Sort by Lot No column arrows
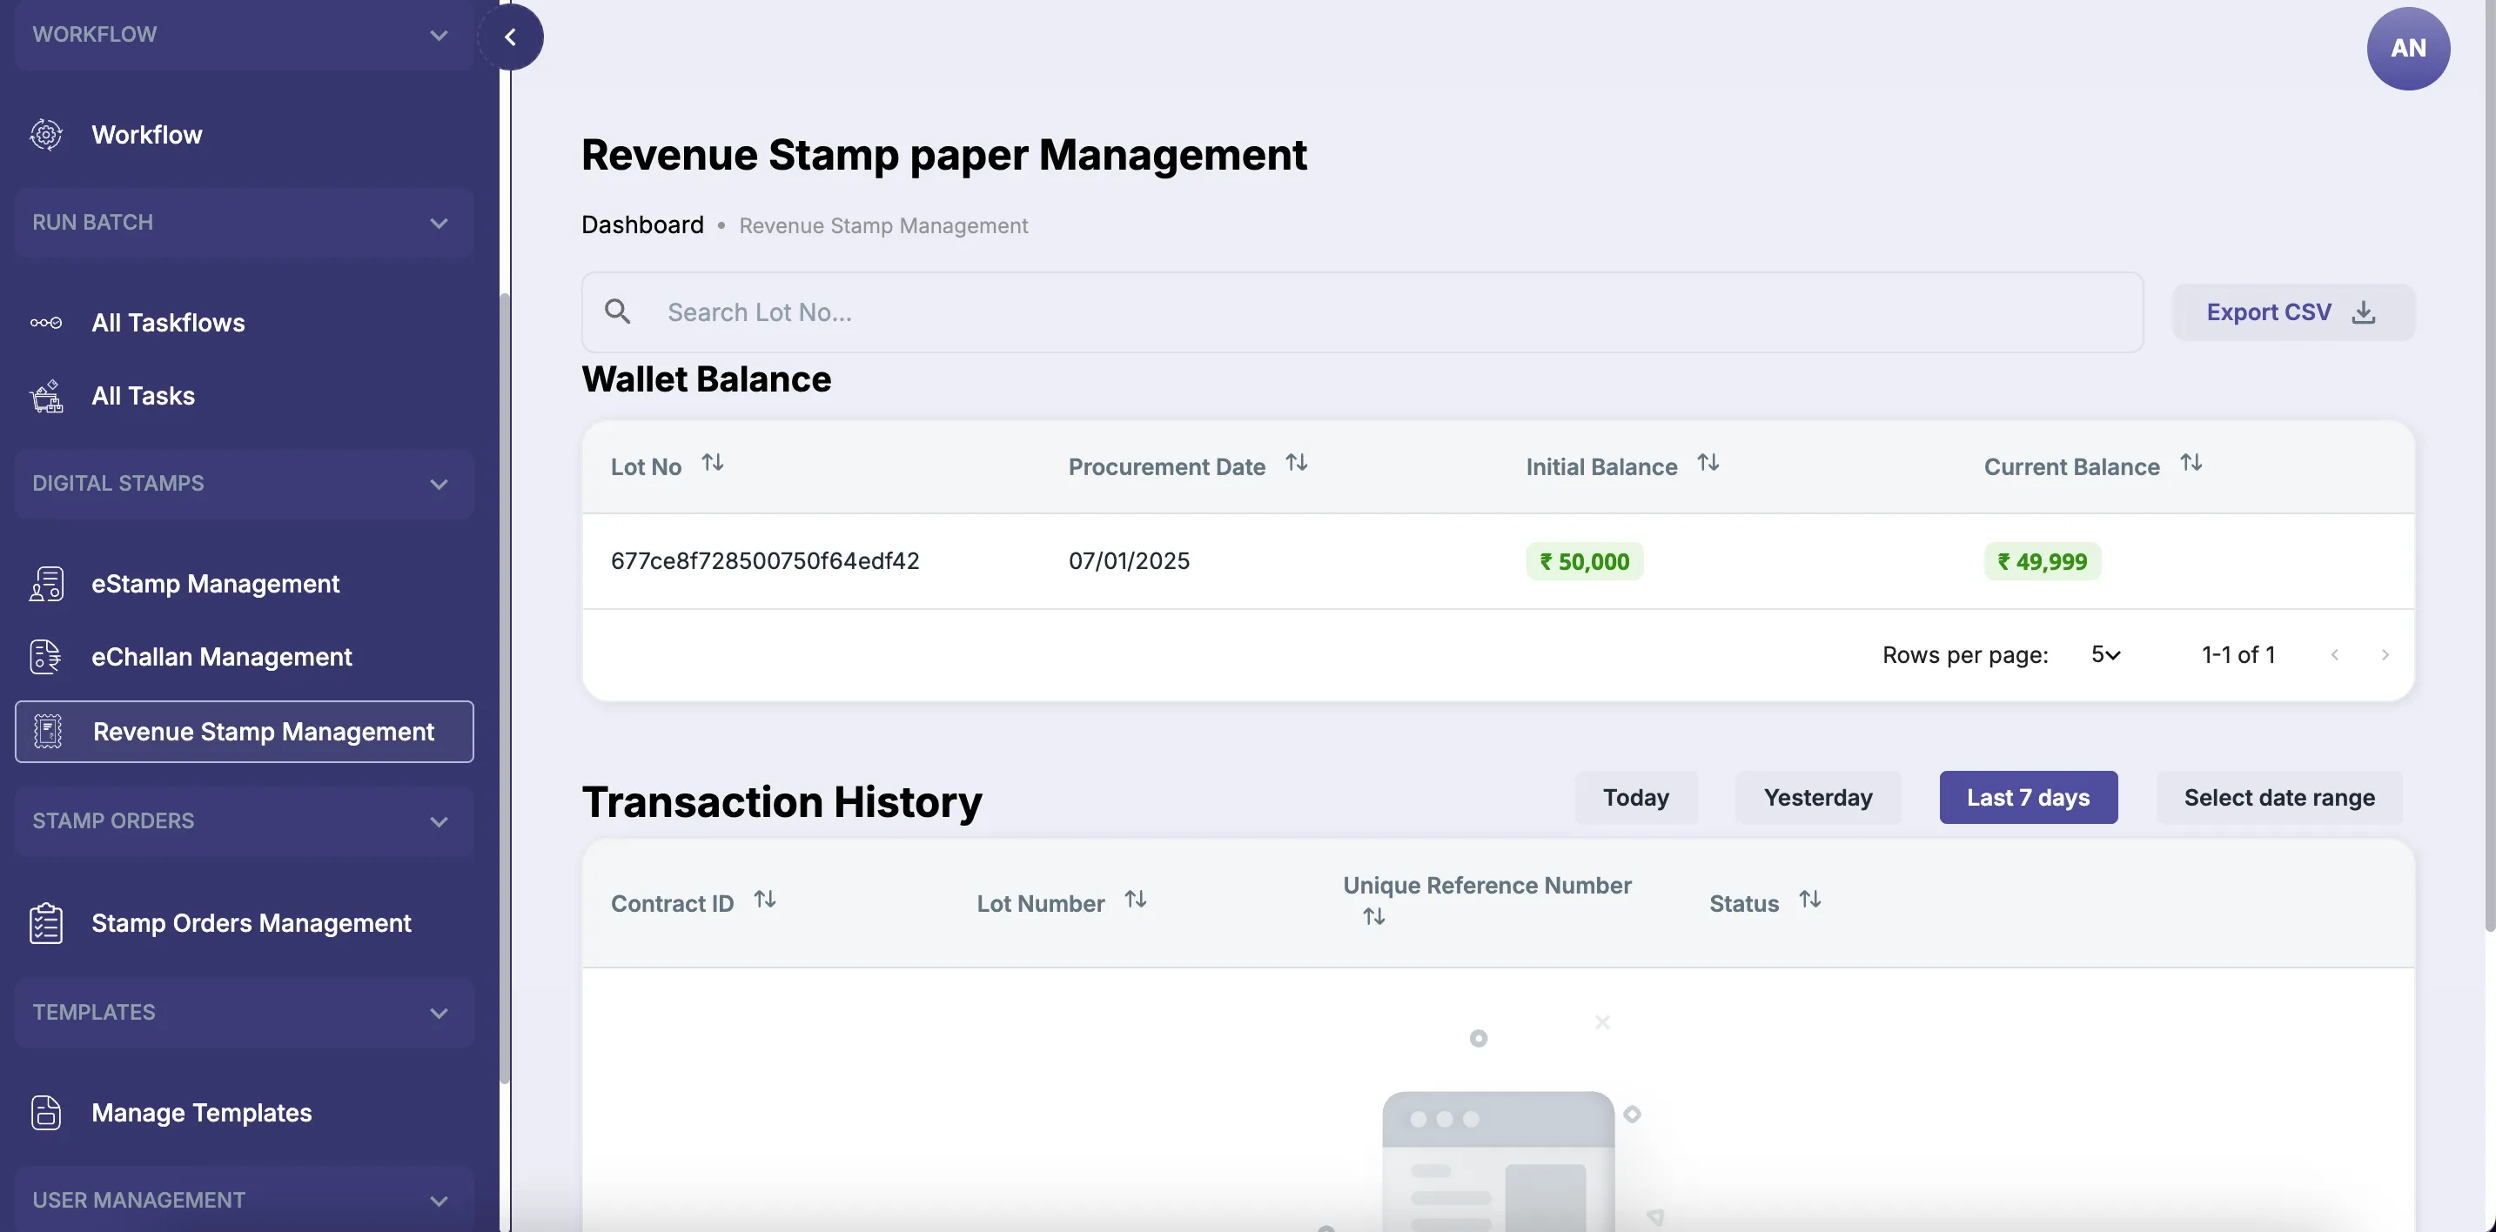 coord(712,463)
